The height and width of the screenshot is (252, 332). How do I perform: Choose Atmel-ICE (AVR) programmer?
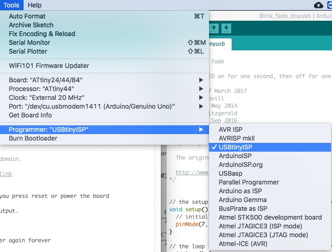click(x=270, y=244)
